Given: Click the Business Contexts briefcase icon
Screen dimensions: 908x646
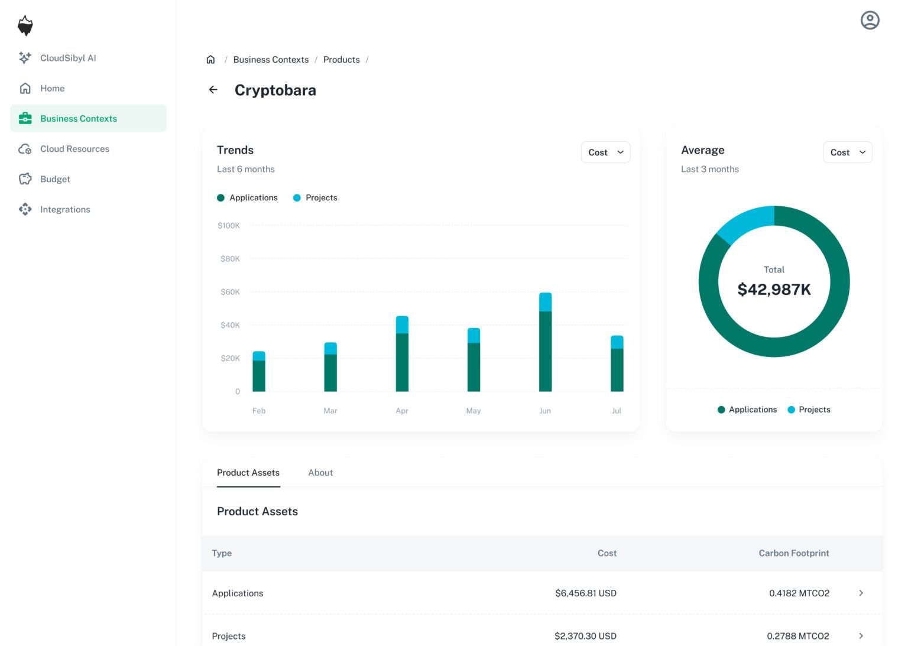Looking at the screenshot, I should (25, 118).
